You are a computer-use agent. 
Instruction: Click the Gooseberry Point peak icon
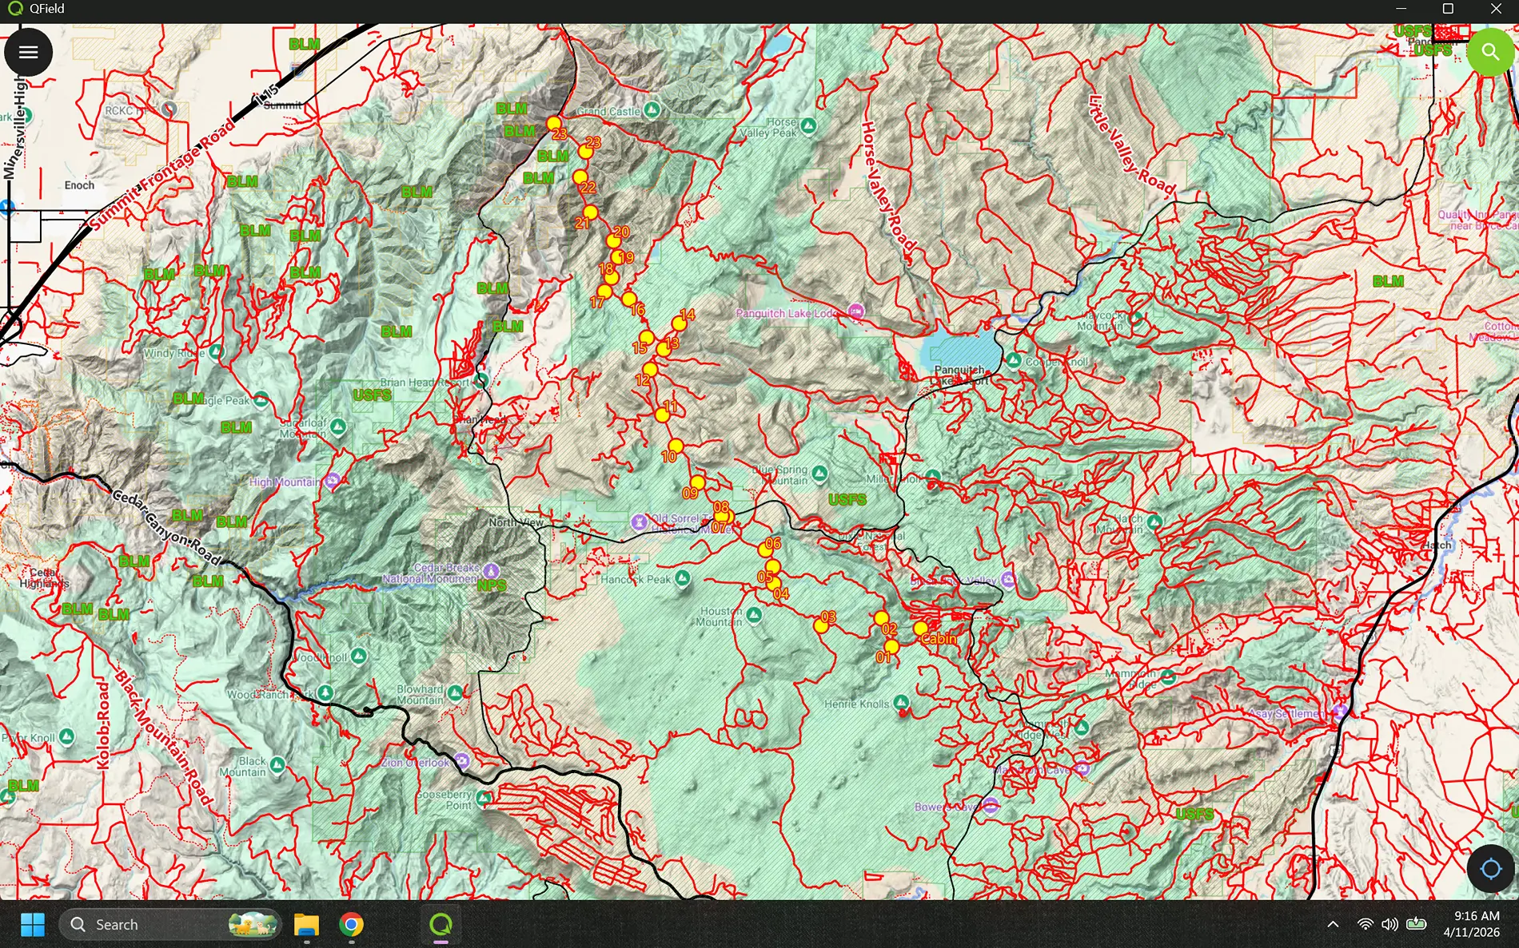(x=484, y=797)
